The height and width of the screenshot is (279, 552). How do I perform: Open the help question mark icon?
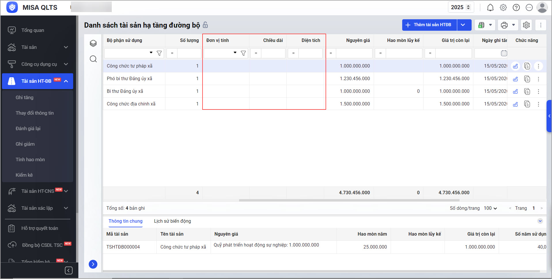click(516, 8)
